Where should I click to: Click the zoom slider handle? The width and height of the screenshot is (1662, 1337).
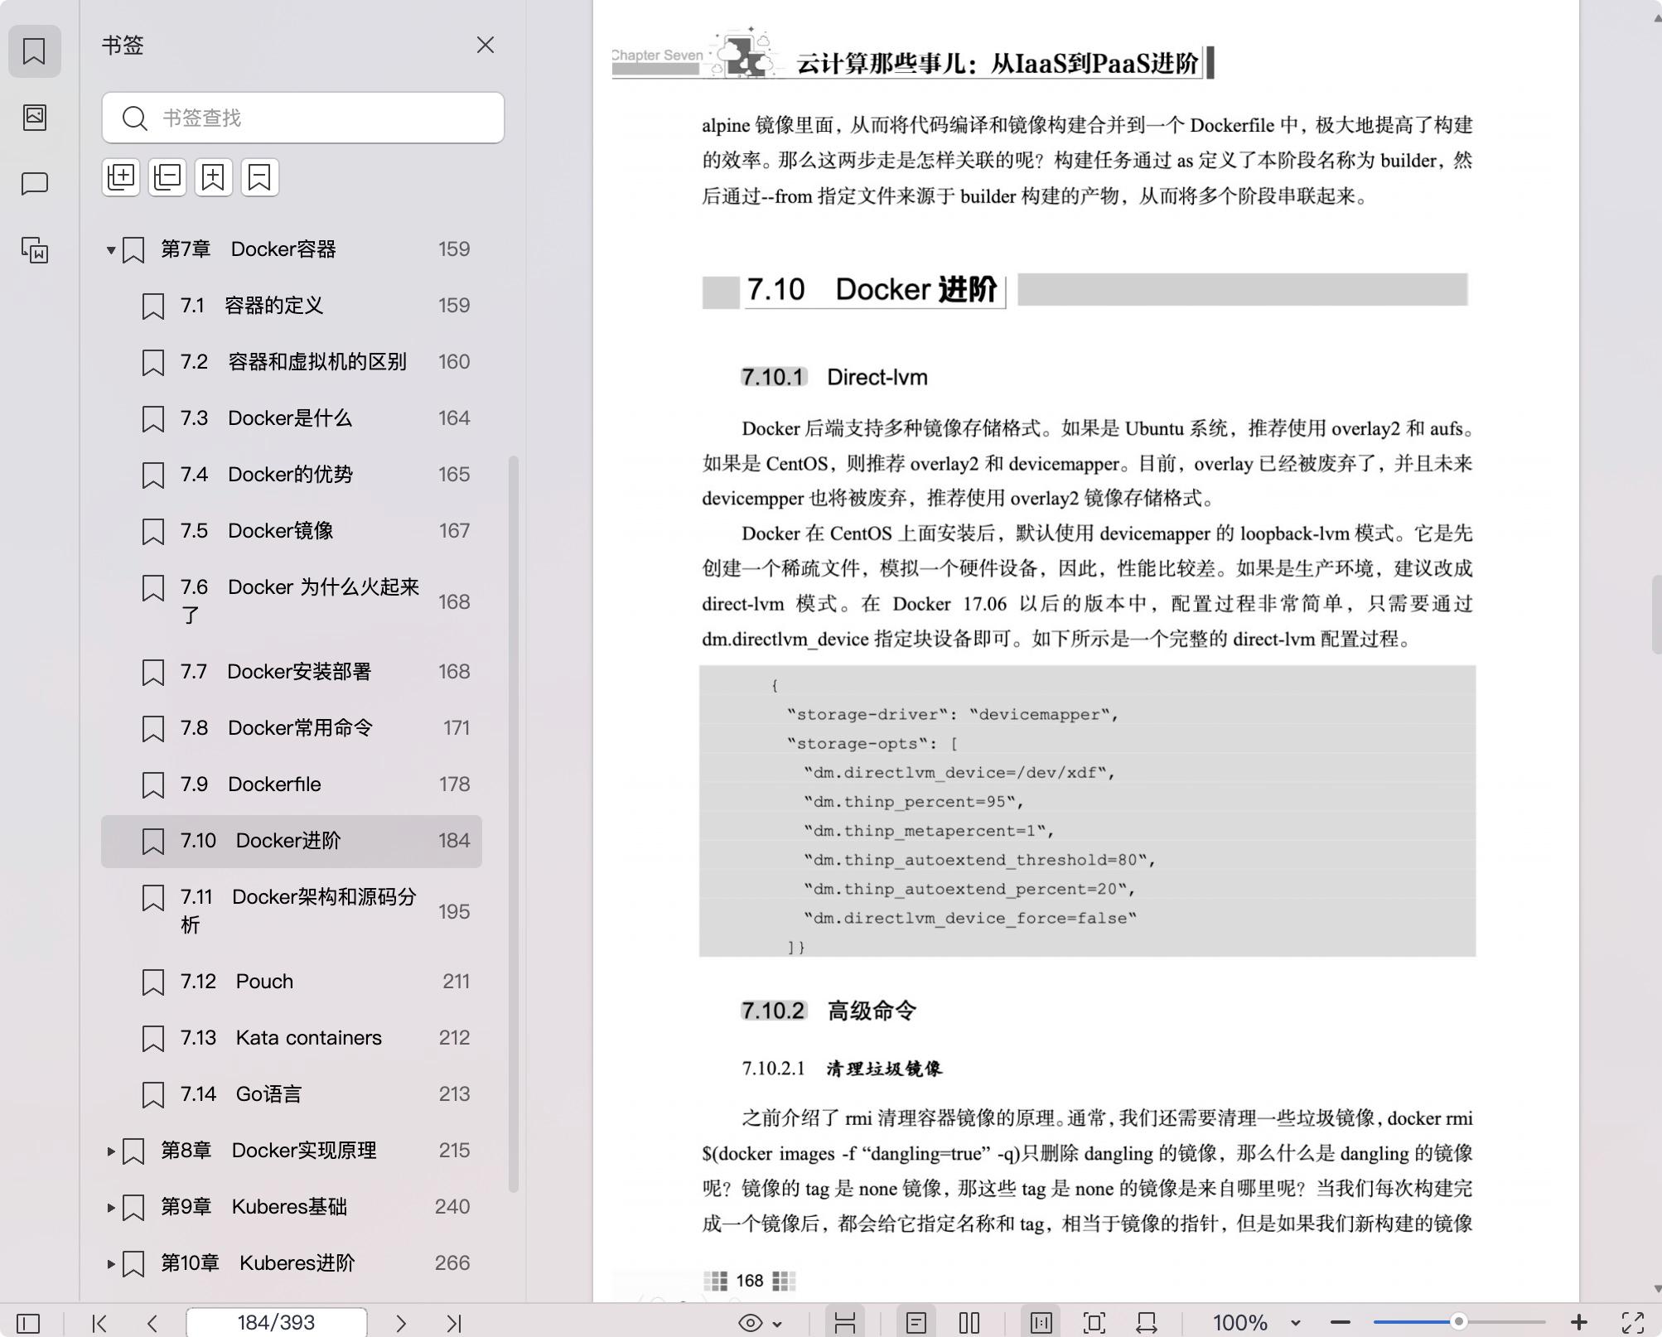pos(1458,1322)
